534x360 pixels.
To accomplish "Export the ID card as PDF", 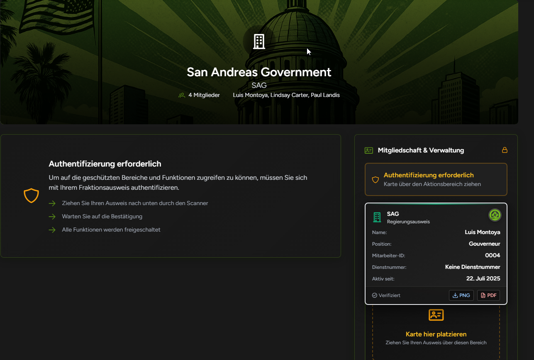I will pos(488,295).
